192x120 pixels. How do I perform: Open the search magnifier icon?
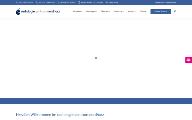click(x=175, y=12)
